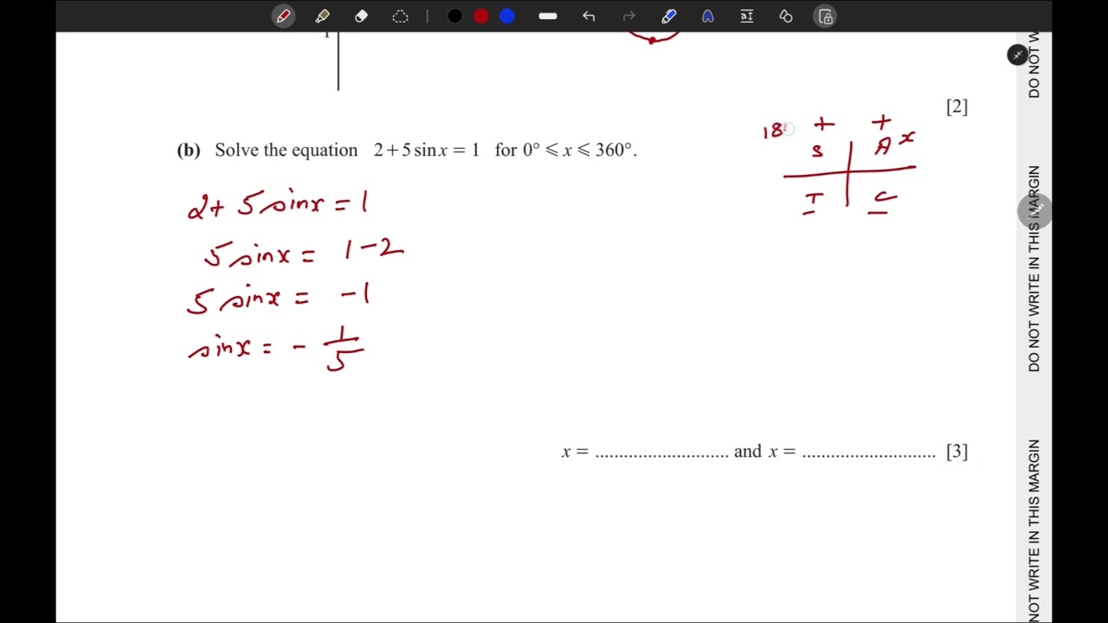The width and height of the screenshot is (1108, 623).
Task: Click the 'Solve the equation' text
Action: coord(287,151)
